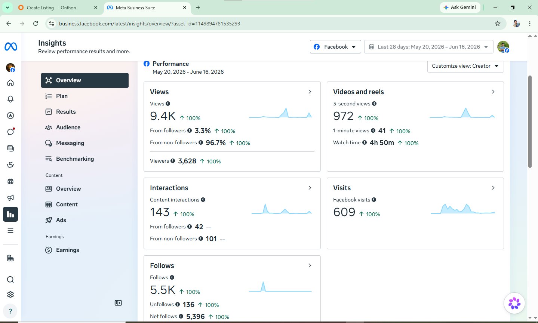Screen dimensions: 538x323
Task: Go back with browser back arrow
Action: pyautogui.click(x=9, y=24)
